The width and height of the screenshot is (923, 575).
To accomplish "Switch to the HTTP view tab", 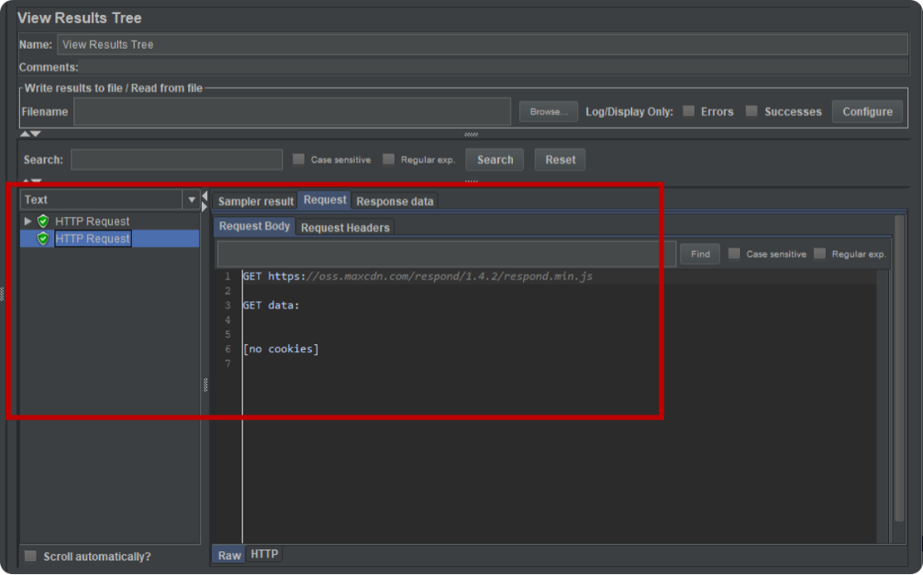I will click(264, 554).
